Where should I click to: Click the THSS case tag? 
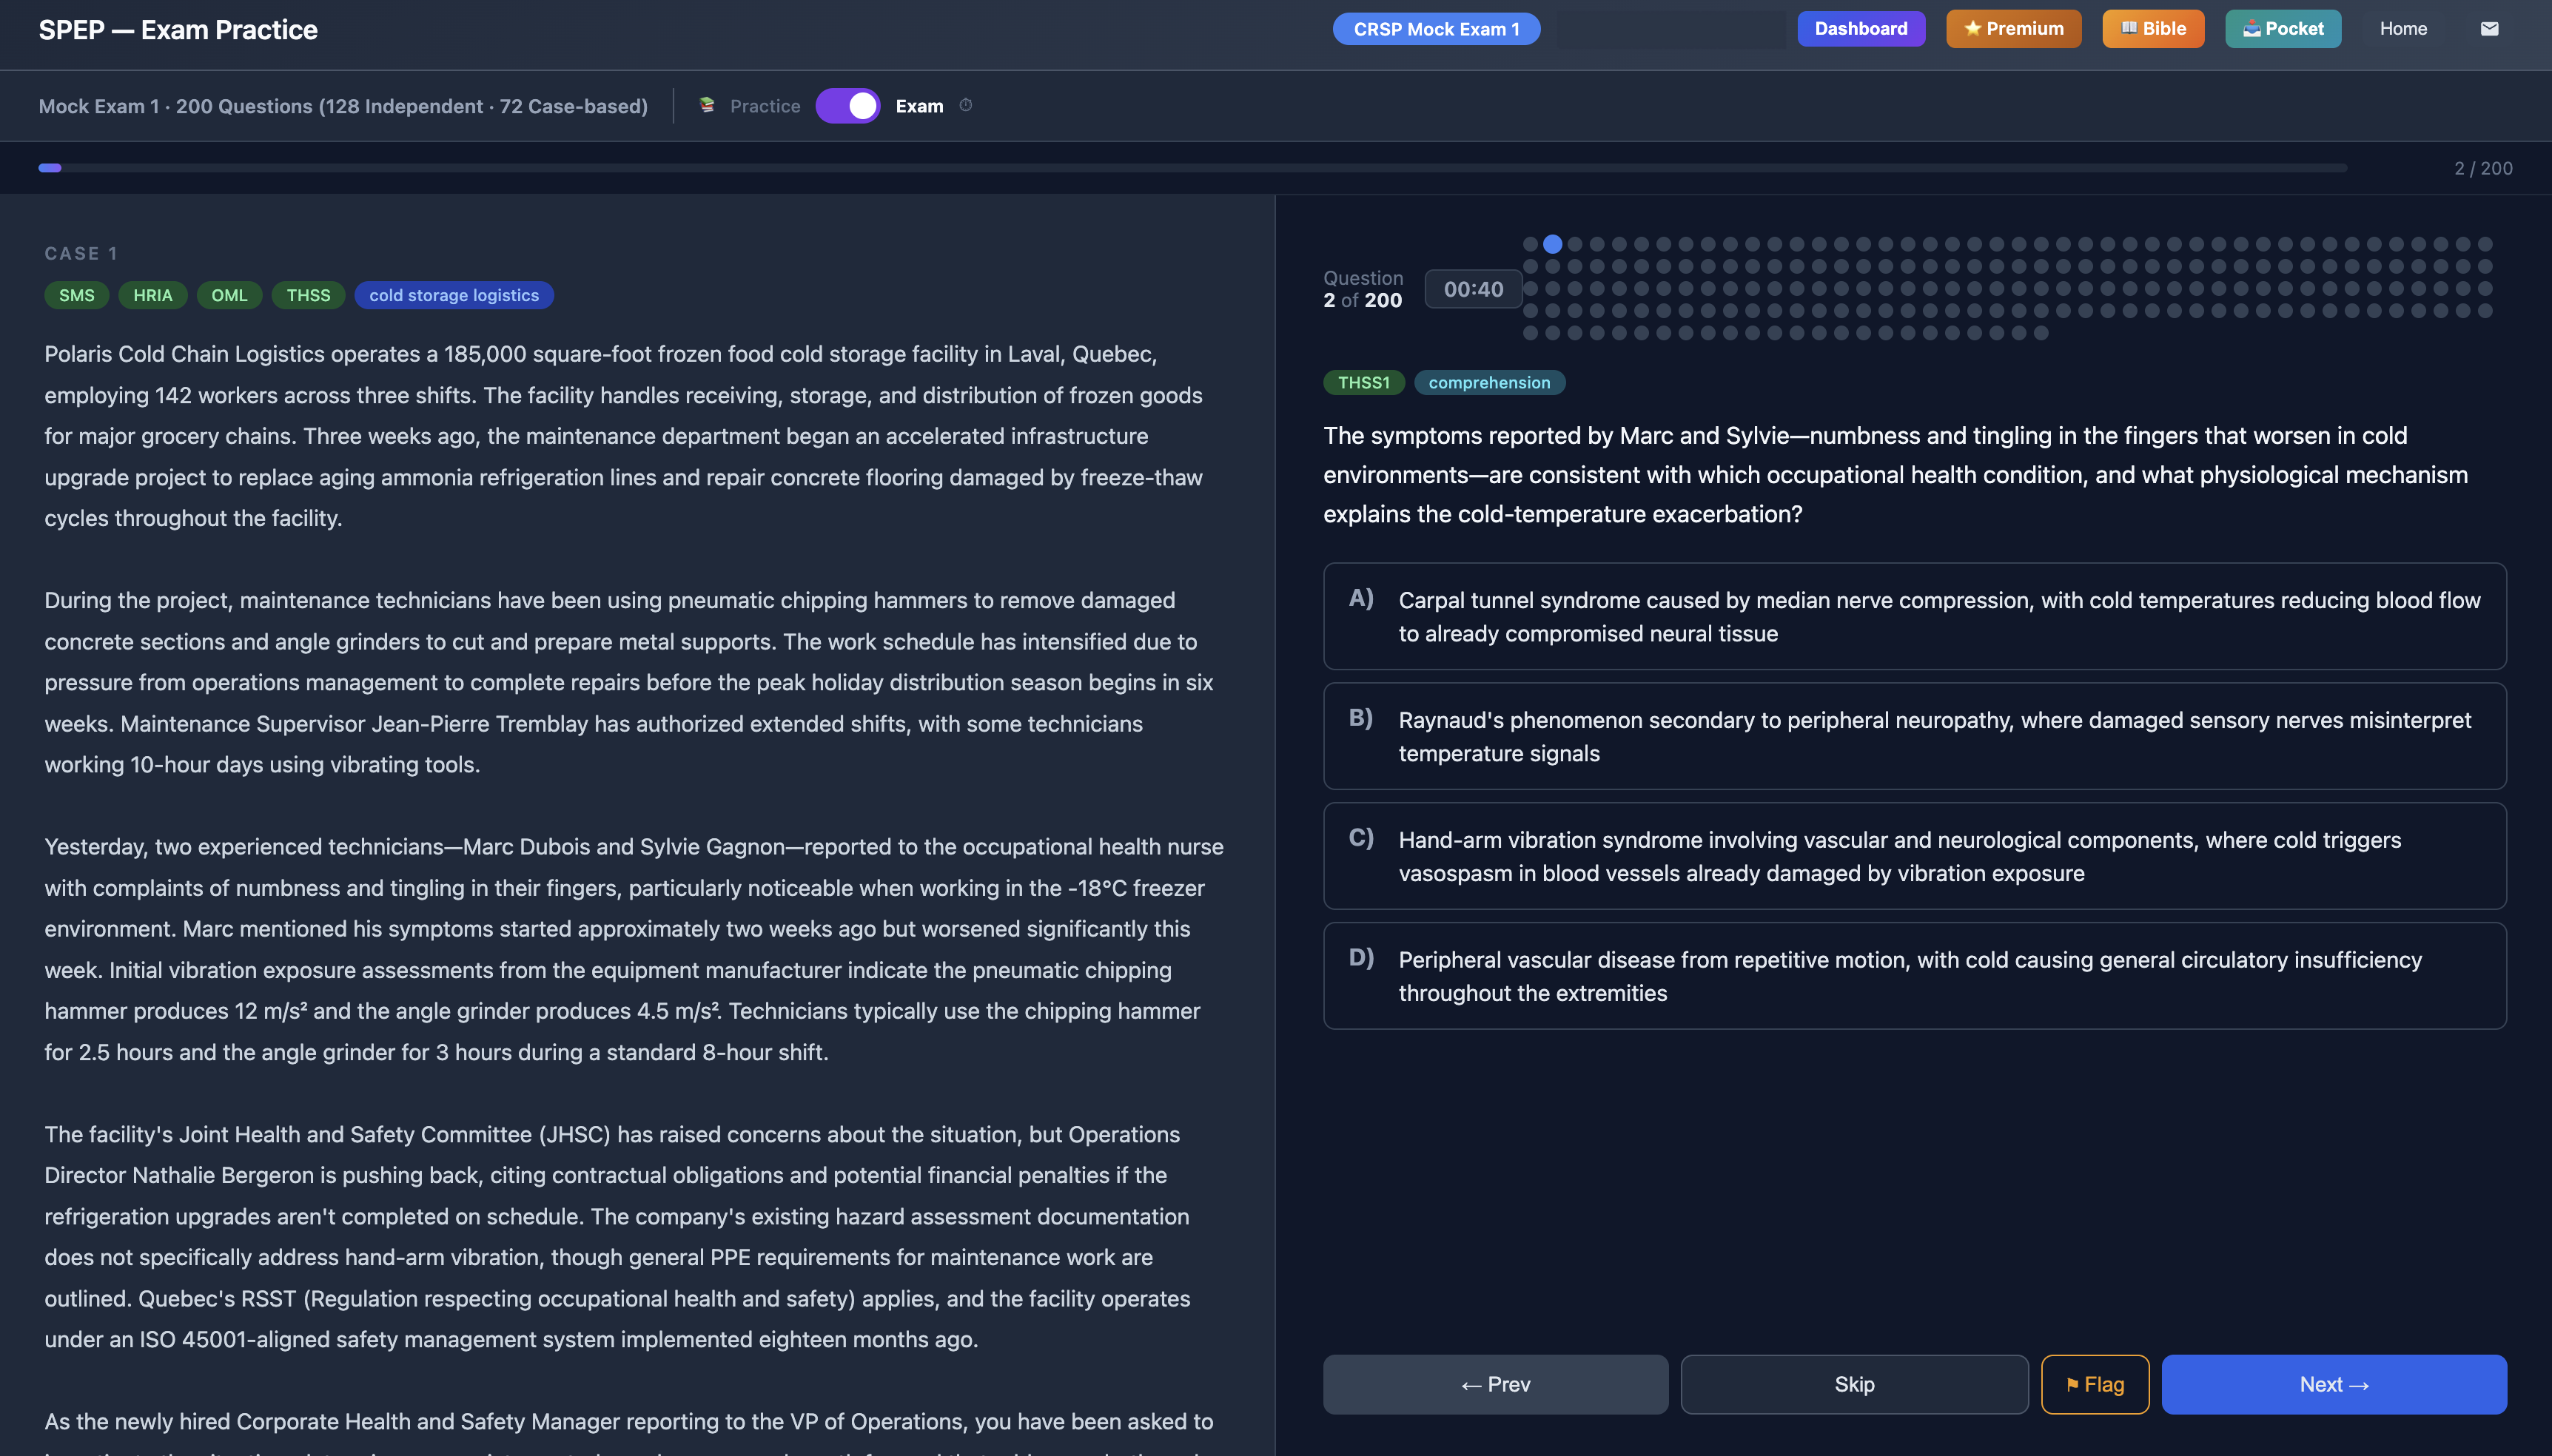308,295
